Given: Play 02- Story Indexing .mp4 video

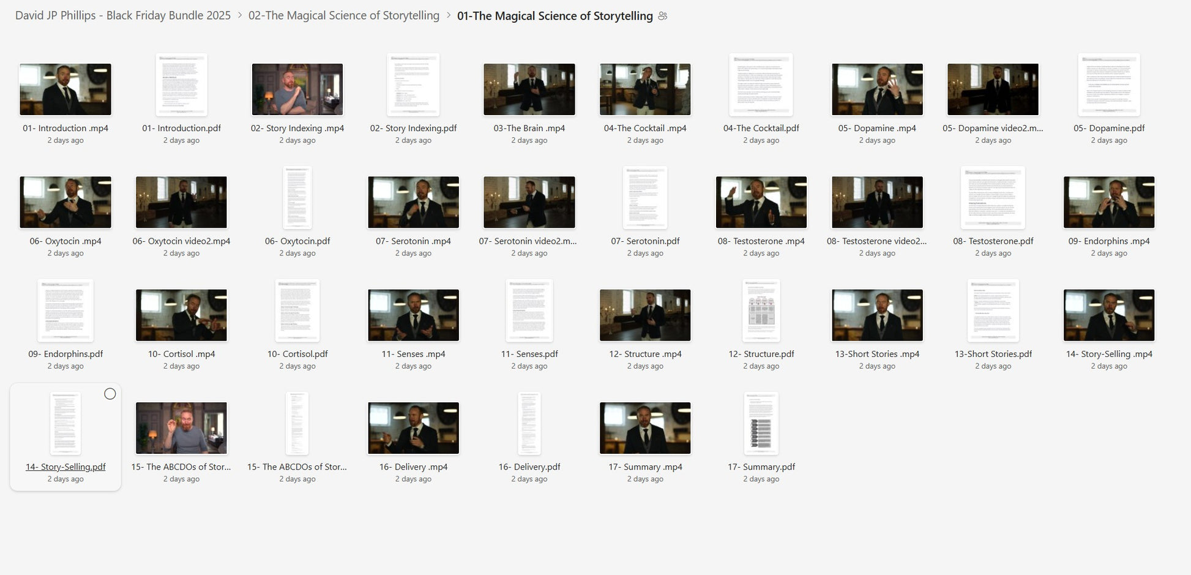Looking at the screenshot, I should click(297, 89).
